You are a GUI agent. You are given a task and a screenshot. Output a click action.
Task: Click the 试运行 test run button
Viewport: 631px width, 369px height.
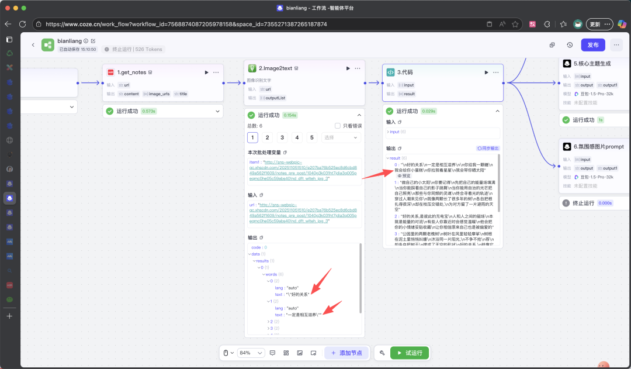(409, 353)
